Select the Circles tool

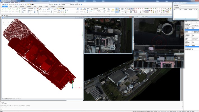(x=13, y=10)
